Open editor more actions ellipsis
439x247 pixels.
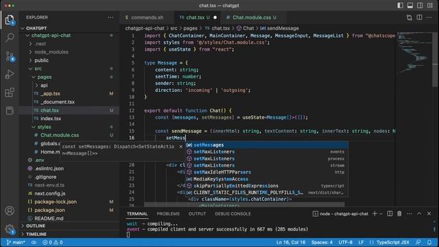[429, 17]
